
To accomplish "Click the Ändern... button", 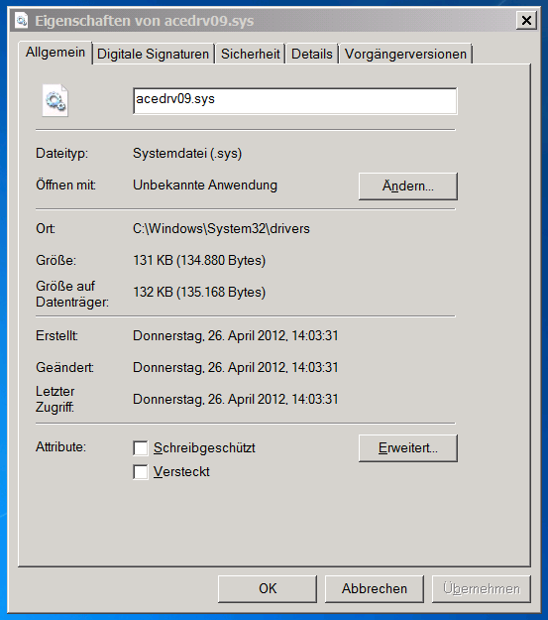I will (x=407, y=186).
